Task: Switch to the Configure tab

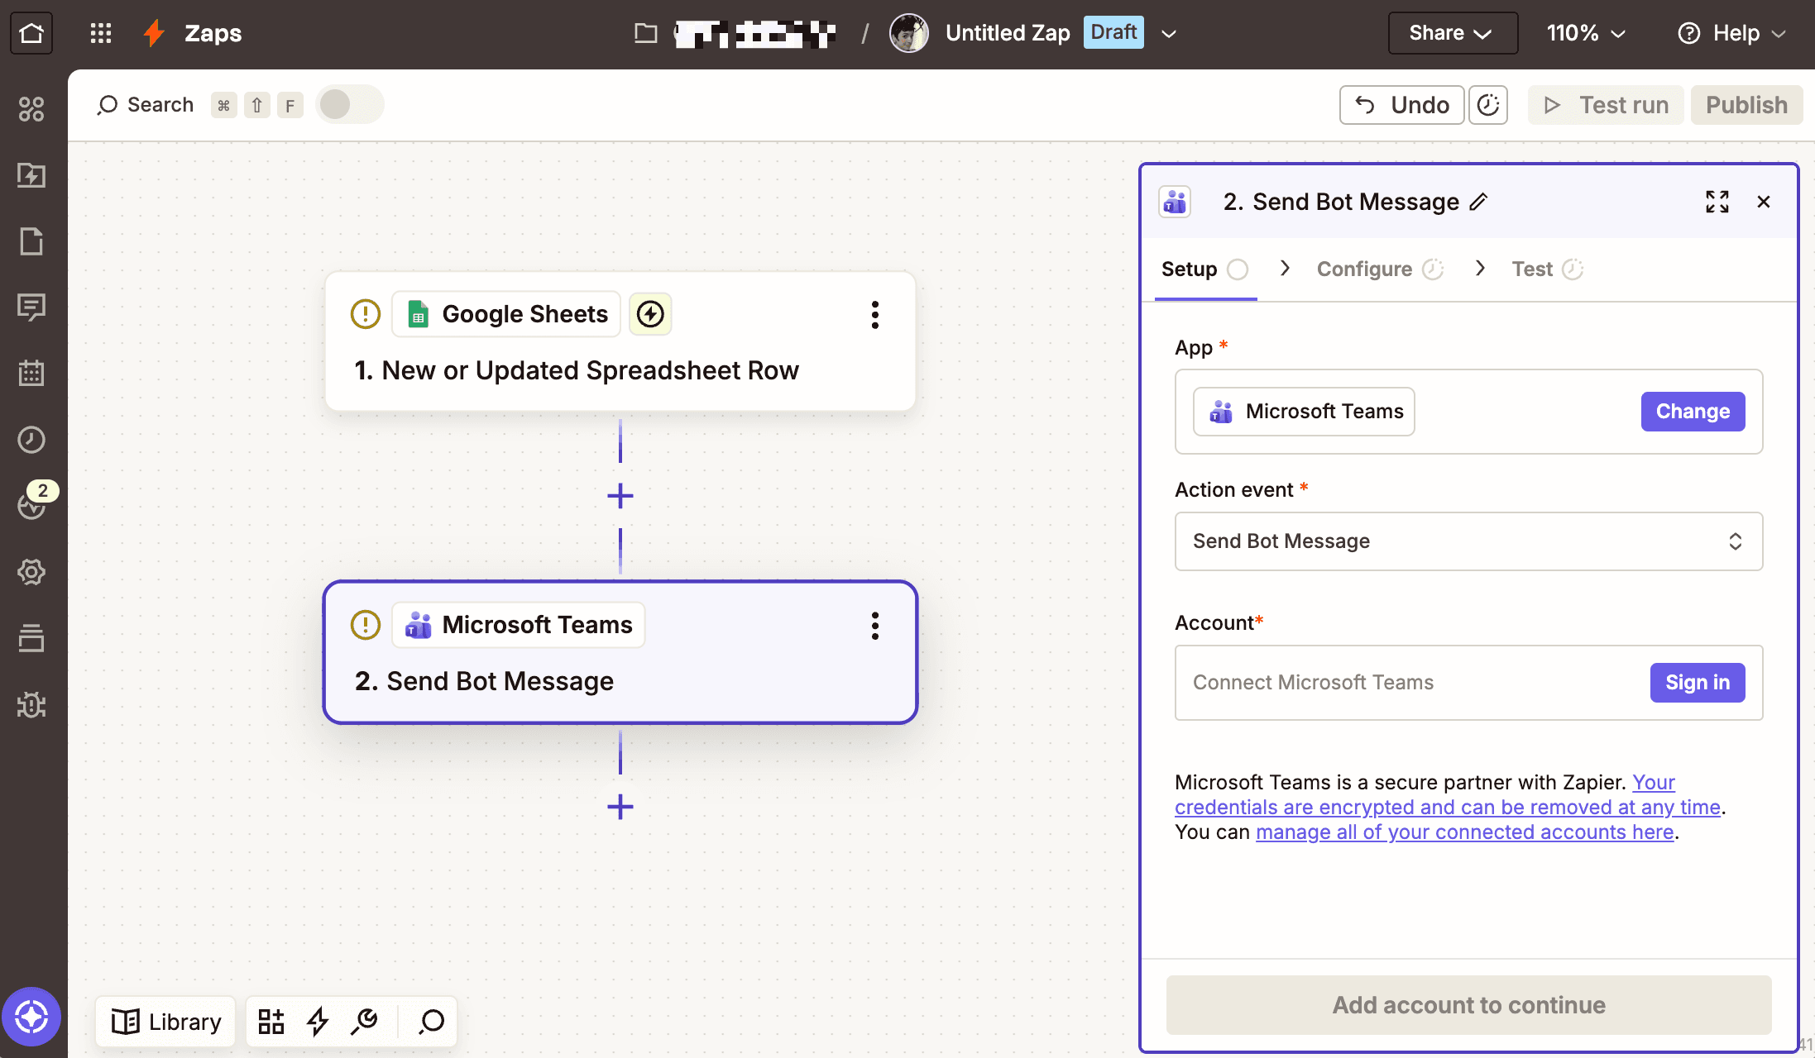Action: (1379, 269)
